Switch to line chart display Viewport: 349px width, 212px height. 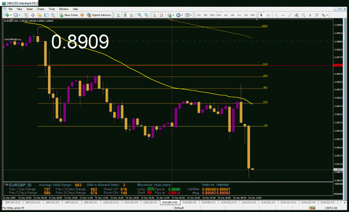pos(132,15)
